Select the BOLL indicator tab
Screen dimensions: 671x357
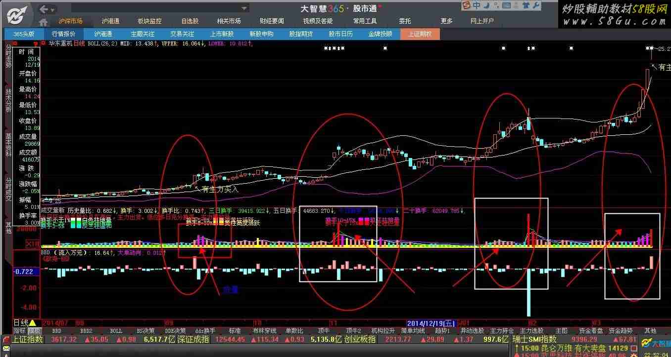(x=116, y=331)
